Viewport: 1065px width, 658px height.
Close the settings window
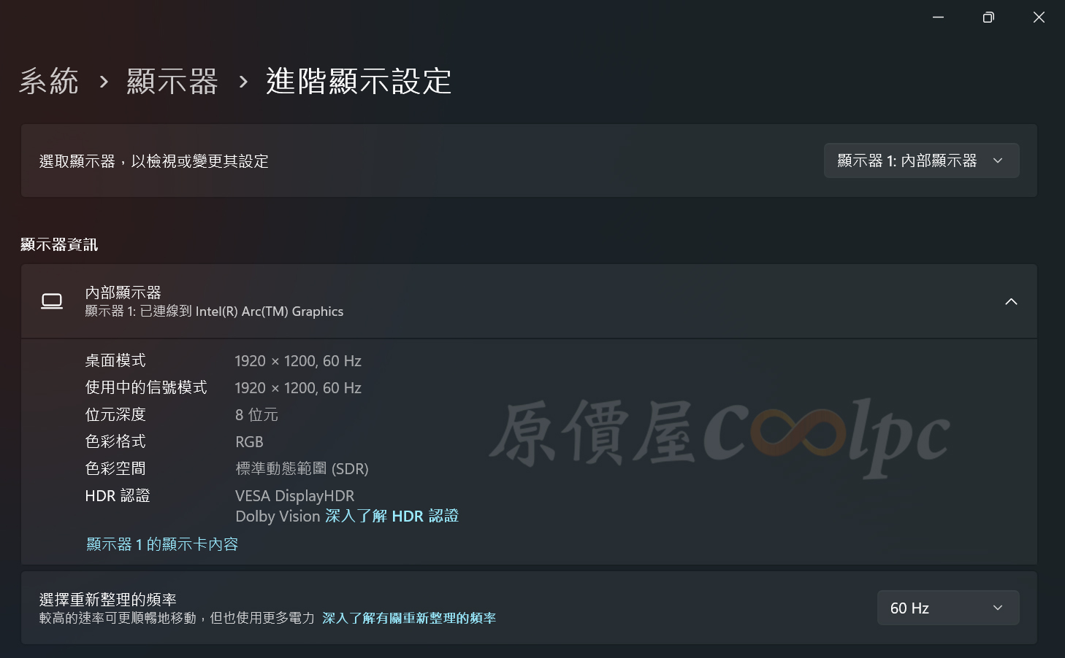point(1039,17)
